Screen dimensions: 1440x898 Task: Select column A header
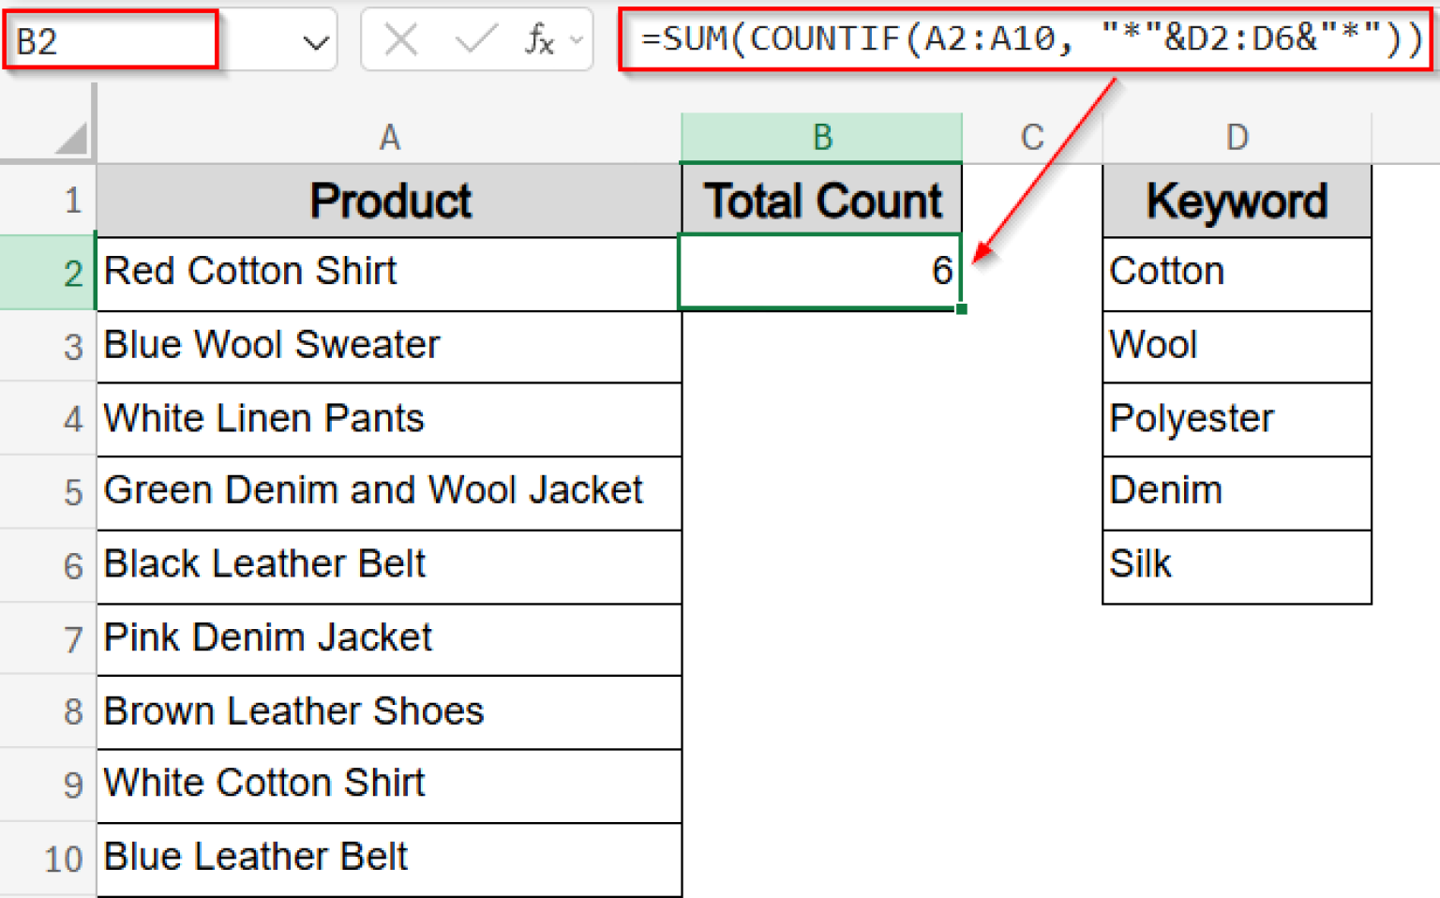tap(390, 136)
